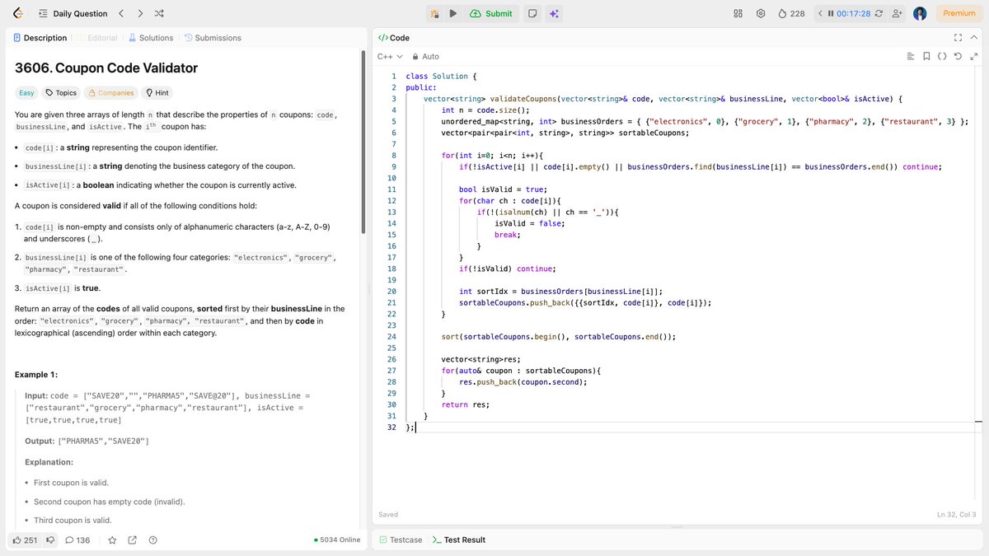Bookmark the current code
The height and width of the screenshot is (556, 989).
click(x=926, y=55)
